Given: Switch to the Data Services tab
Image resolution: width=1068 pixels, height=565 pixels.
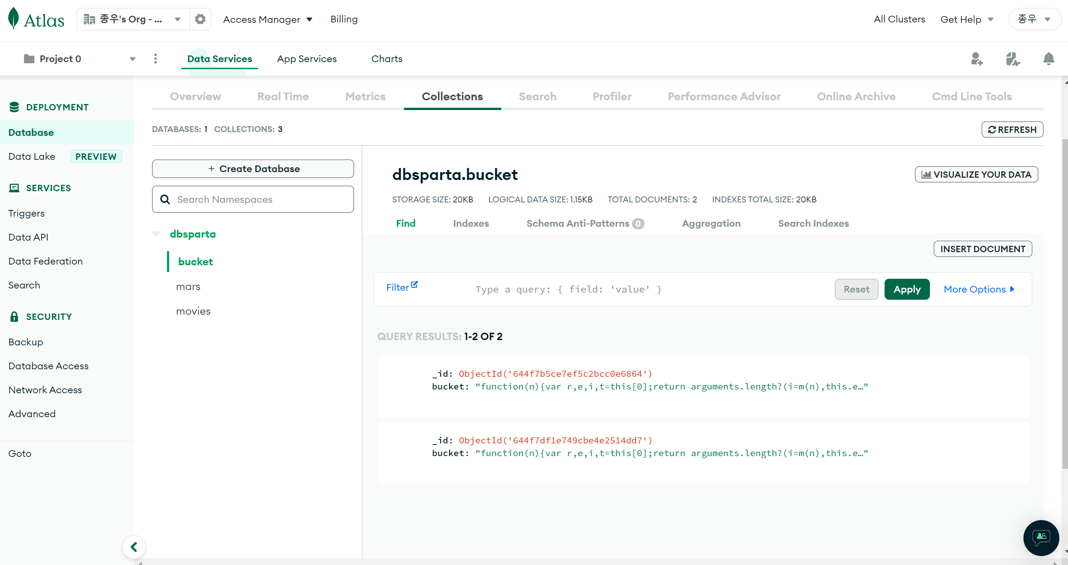Looking at the screenshot, I should click(x=220, y=59).
